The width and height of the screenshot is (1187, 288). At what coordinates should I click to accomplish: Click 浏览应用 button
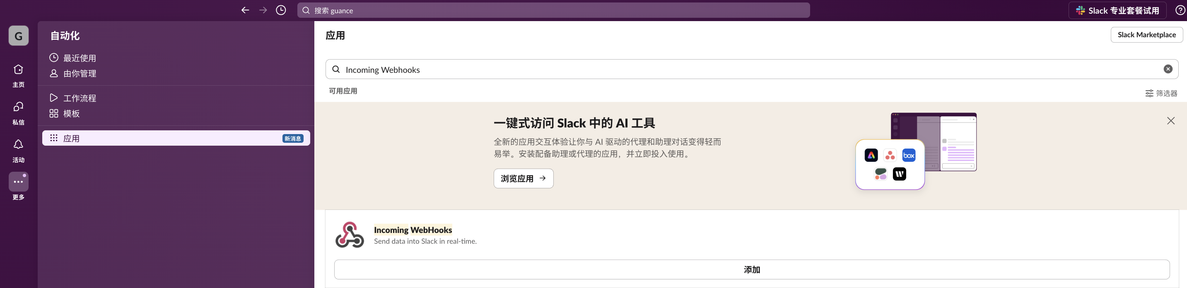click(524, 178)
